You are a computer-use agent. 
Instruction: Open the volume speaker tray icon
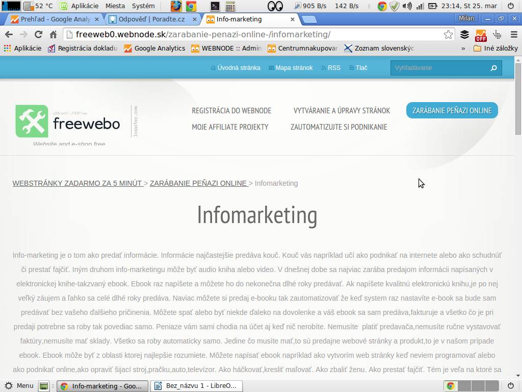pos(407,6)
